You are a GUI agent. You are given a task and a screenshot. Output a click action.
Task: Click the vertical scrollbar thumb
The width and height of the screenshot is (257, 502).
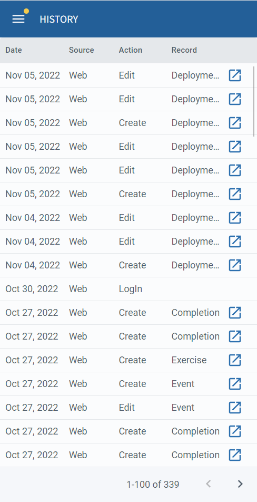[254, 101]
